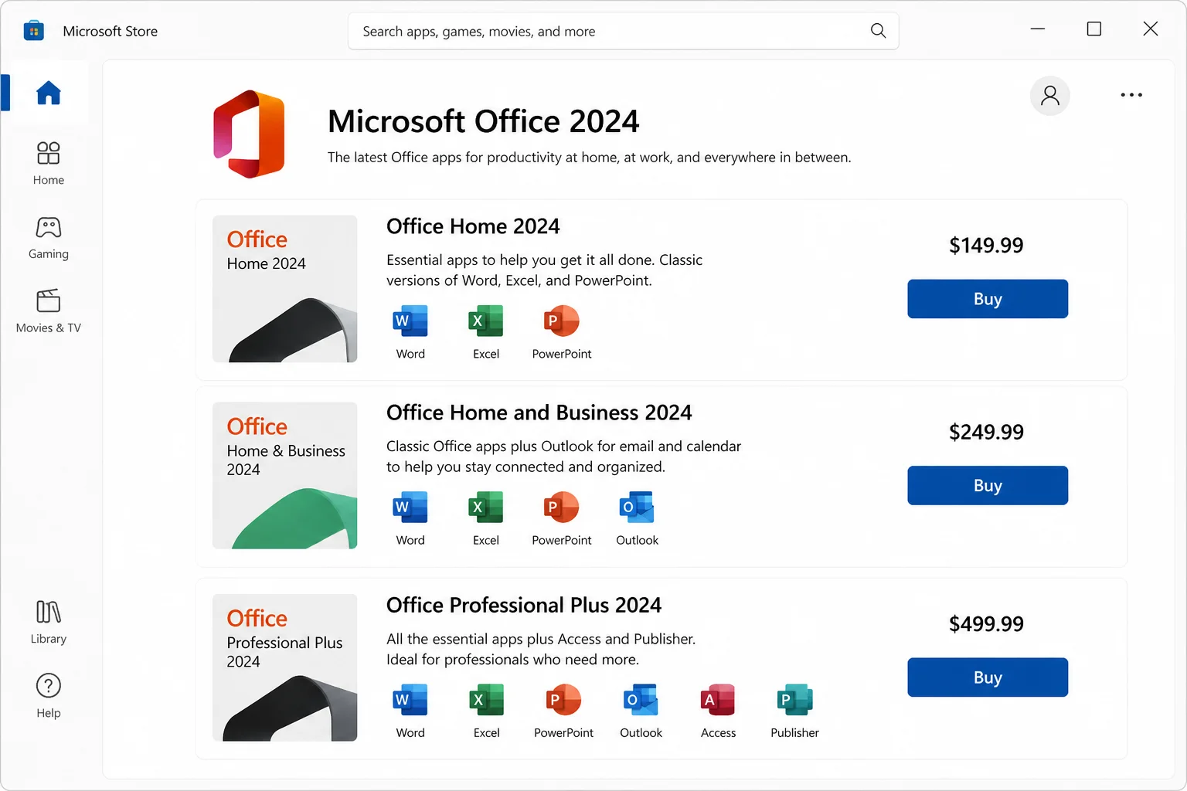Screen dimensions: 1187x791
Task: Click Word icon in Home and Business 2024
Action: pos(410,507)
